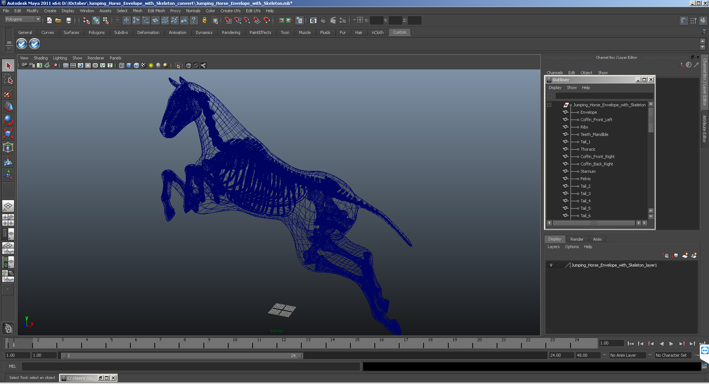The width and height of the screenshot is (709, 384).
Task: Enable textured display checker sphere
Action: (144, 65)
